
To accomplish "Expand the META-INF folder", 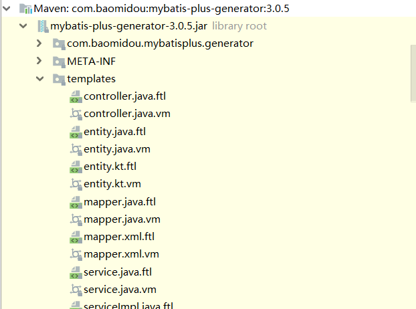I will (39, 61).
